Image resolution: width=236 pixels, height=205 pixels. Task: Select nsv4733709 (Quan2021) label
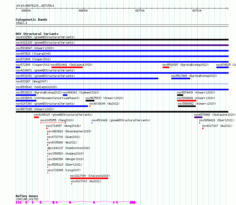(64, 137)
